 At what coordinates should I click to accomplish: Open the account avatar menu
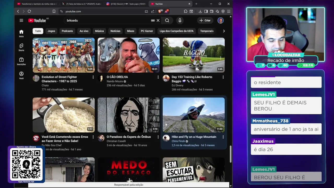[220, 20]
